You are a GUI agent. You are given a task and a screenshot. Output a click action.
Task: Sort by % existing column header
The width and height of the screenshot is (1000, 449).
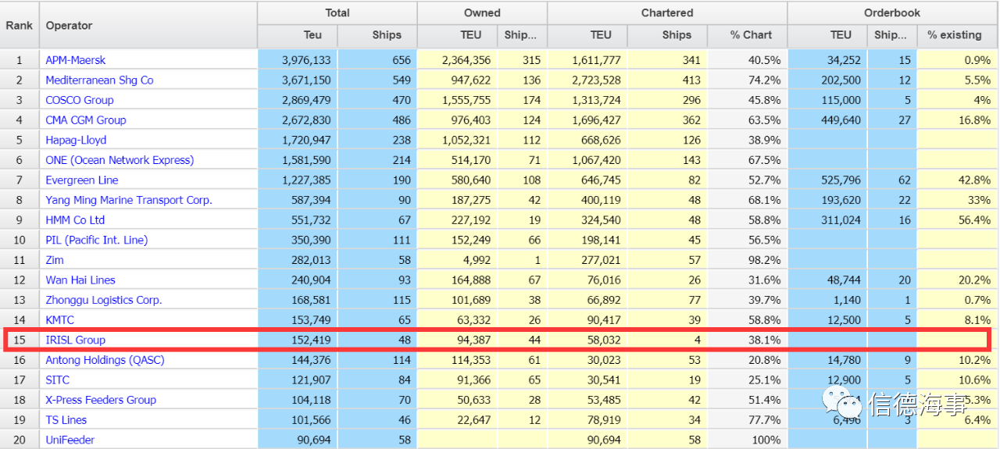955,34
